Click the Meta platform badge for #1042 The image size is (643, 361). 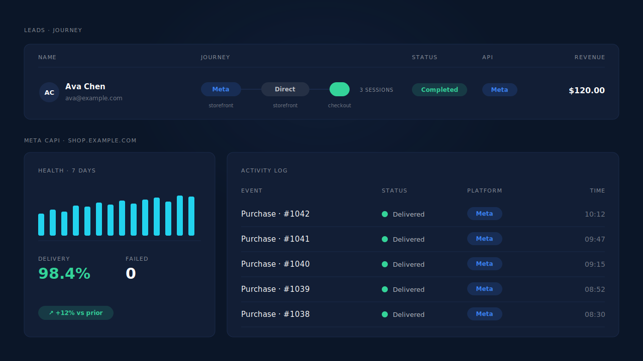[485, 214]
